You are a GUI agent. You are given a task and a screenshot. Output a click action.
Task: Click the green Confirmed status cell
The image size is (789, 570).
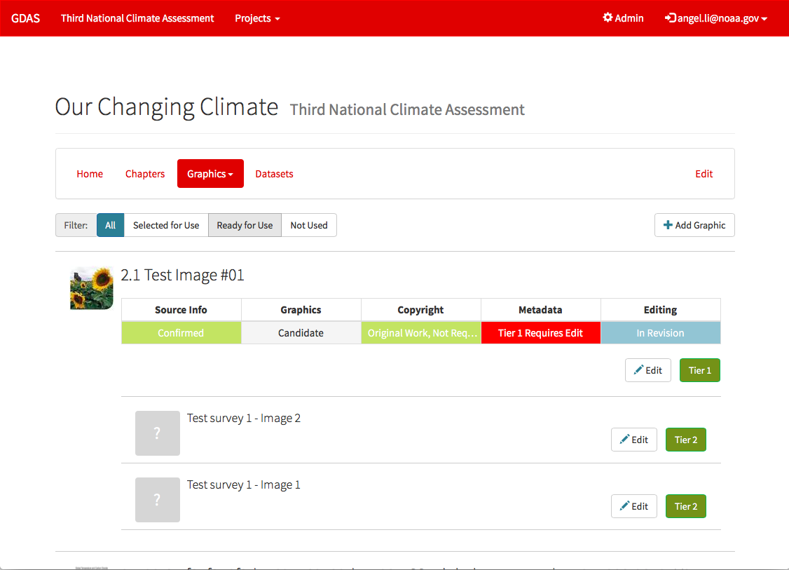coord(181,333)
